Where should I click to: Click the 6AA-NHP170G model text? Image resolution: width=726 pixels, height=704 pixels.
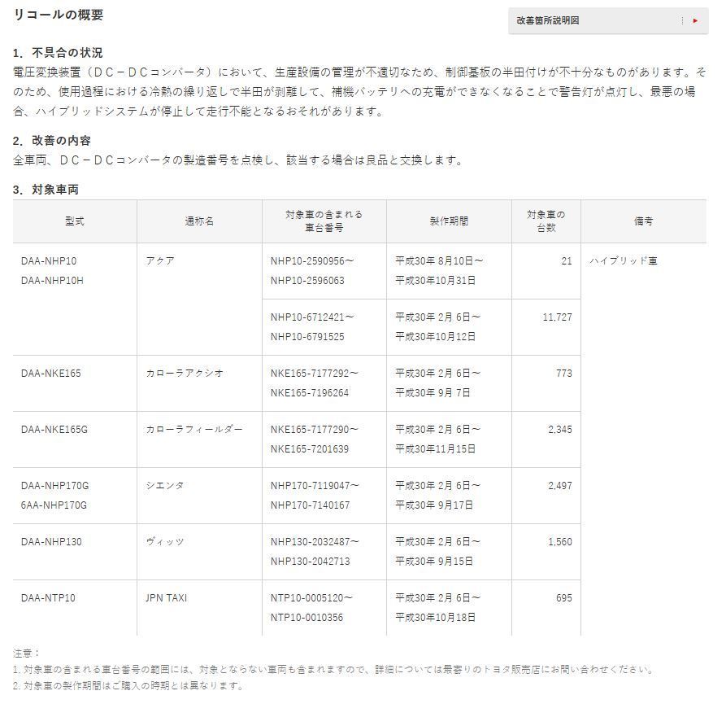pyautogui.click(x=54, y=505)
